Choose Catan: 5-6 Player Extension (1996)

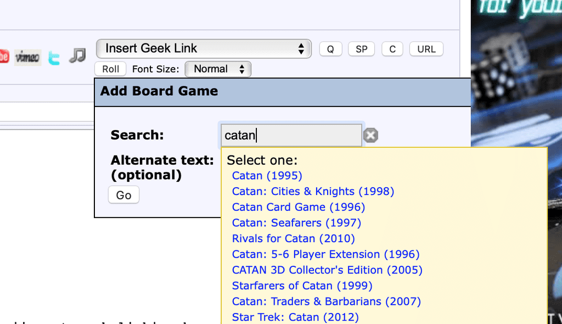(326, 254)
